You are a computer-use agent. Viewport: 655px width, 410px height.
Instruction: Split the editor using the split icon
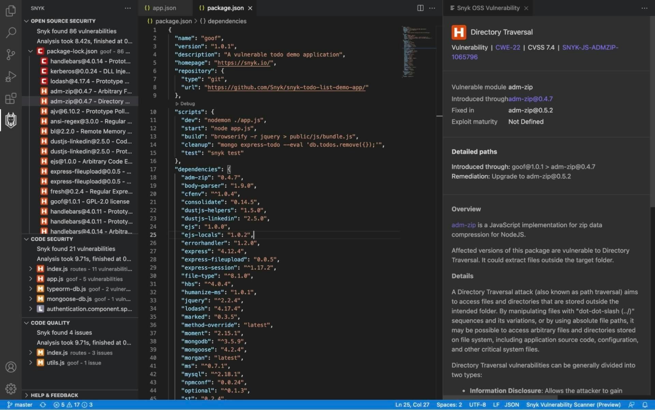[x=420, y=8]
